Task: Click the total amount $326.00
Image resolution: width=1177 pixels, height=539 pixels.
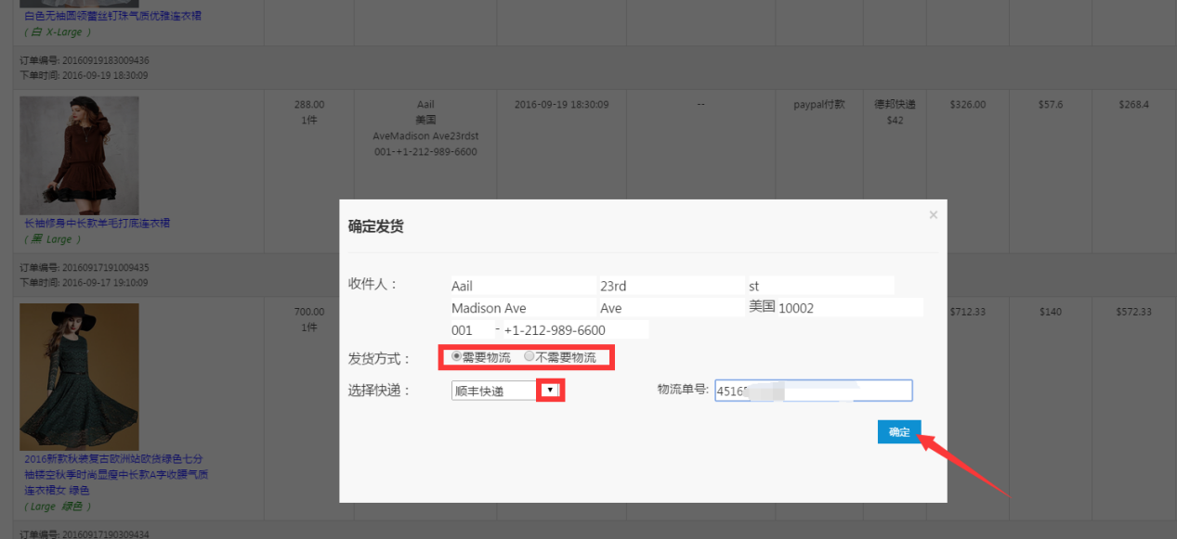Action: point(968,105)
